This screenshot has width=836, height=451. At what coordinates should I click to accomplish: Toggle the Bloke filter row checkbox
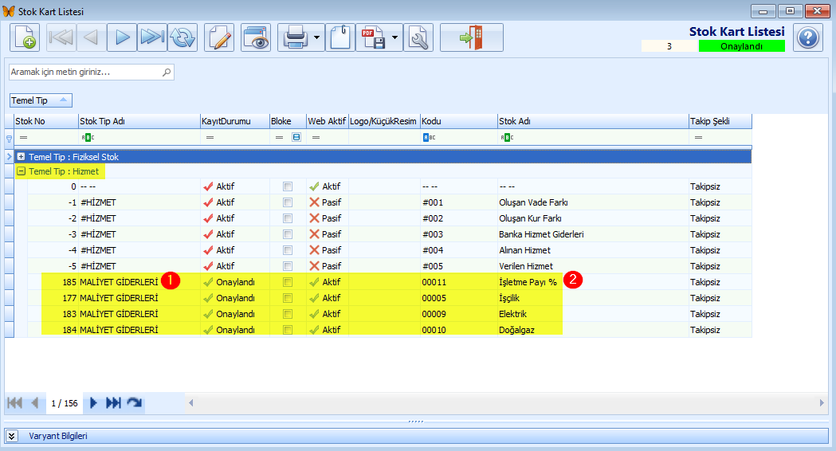click(x=296, y=137)
